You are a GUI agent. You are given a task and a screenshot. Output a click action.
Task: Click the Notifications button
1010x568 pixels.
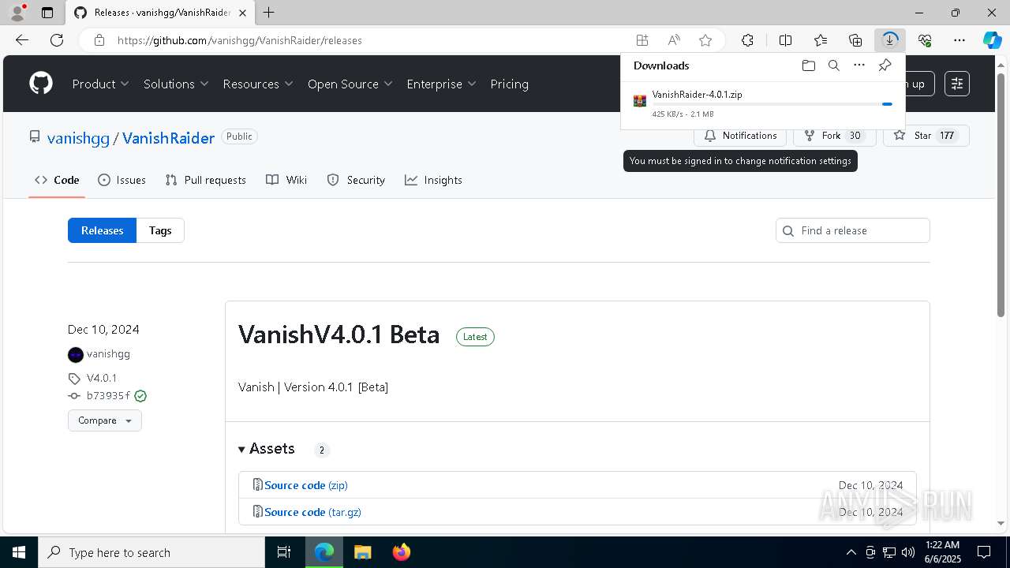click(740, 136)
